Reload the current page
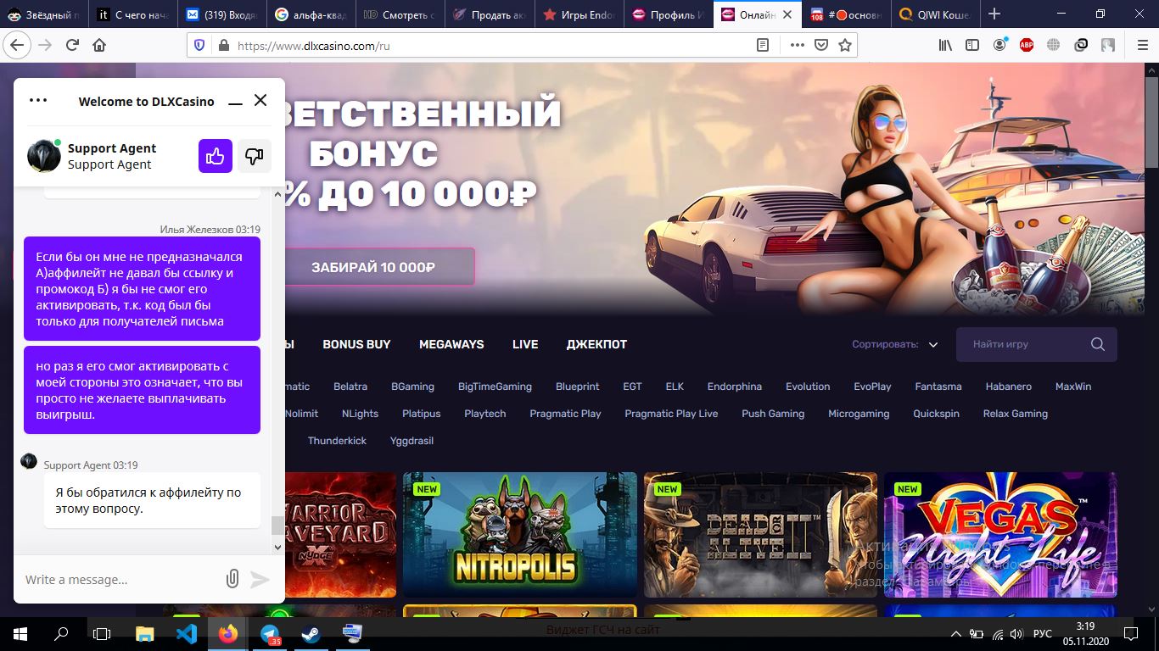 72,45
